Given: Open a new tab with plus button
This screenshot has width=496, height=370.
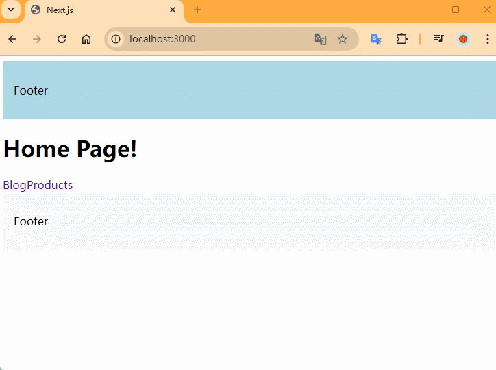Looking at the screenshot, I should click(x=197, y=10).
